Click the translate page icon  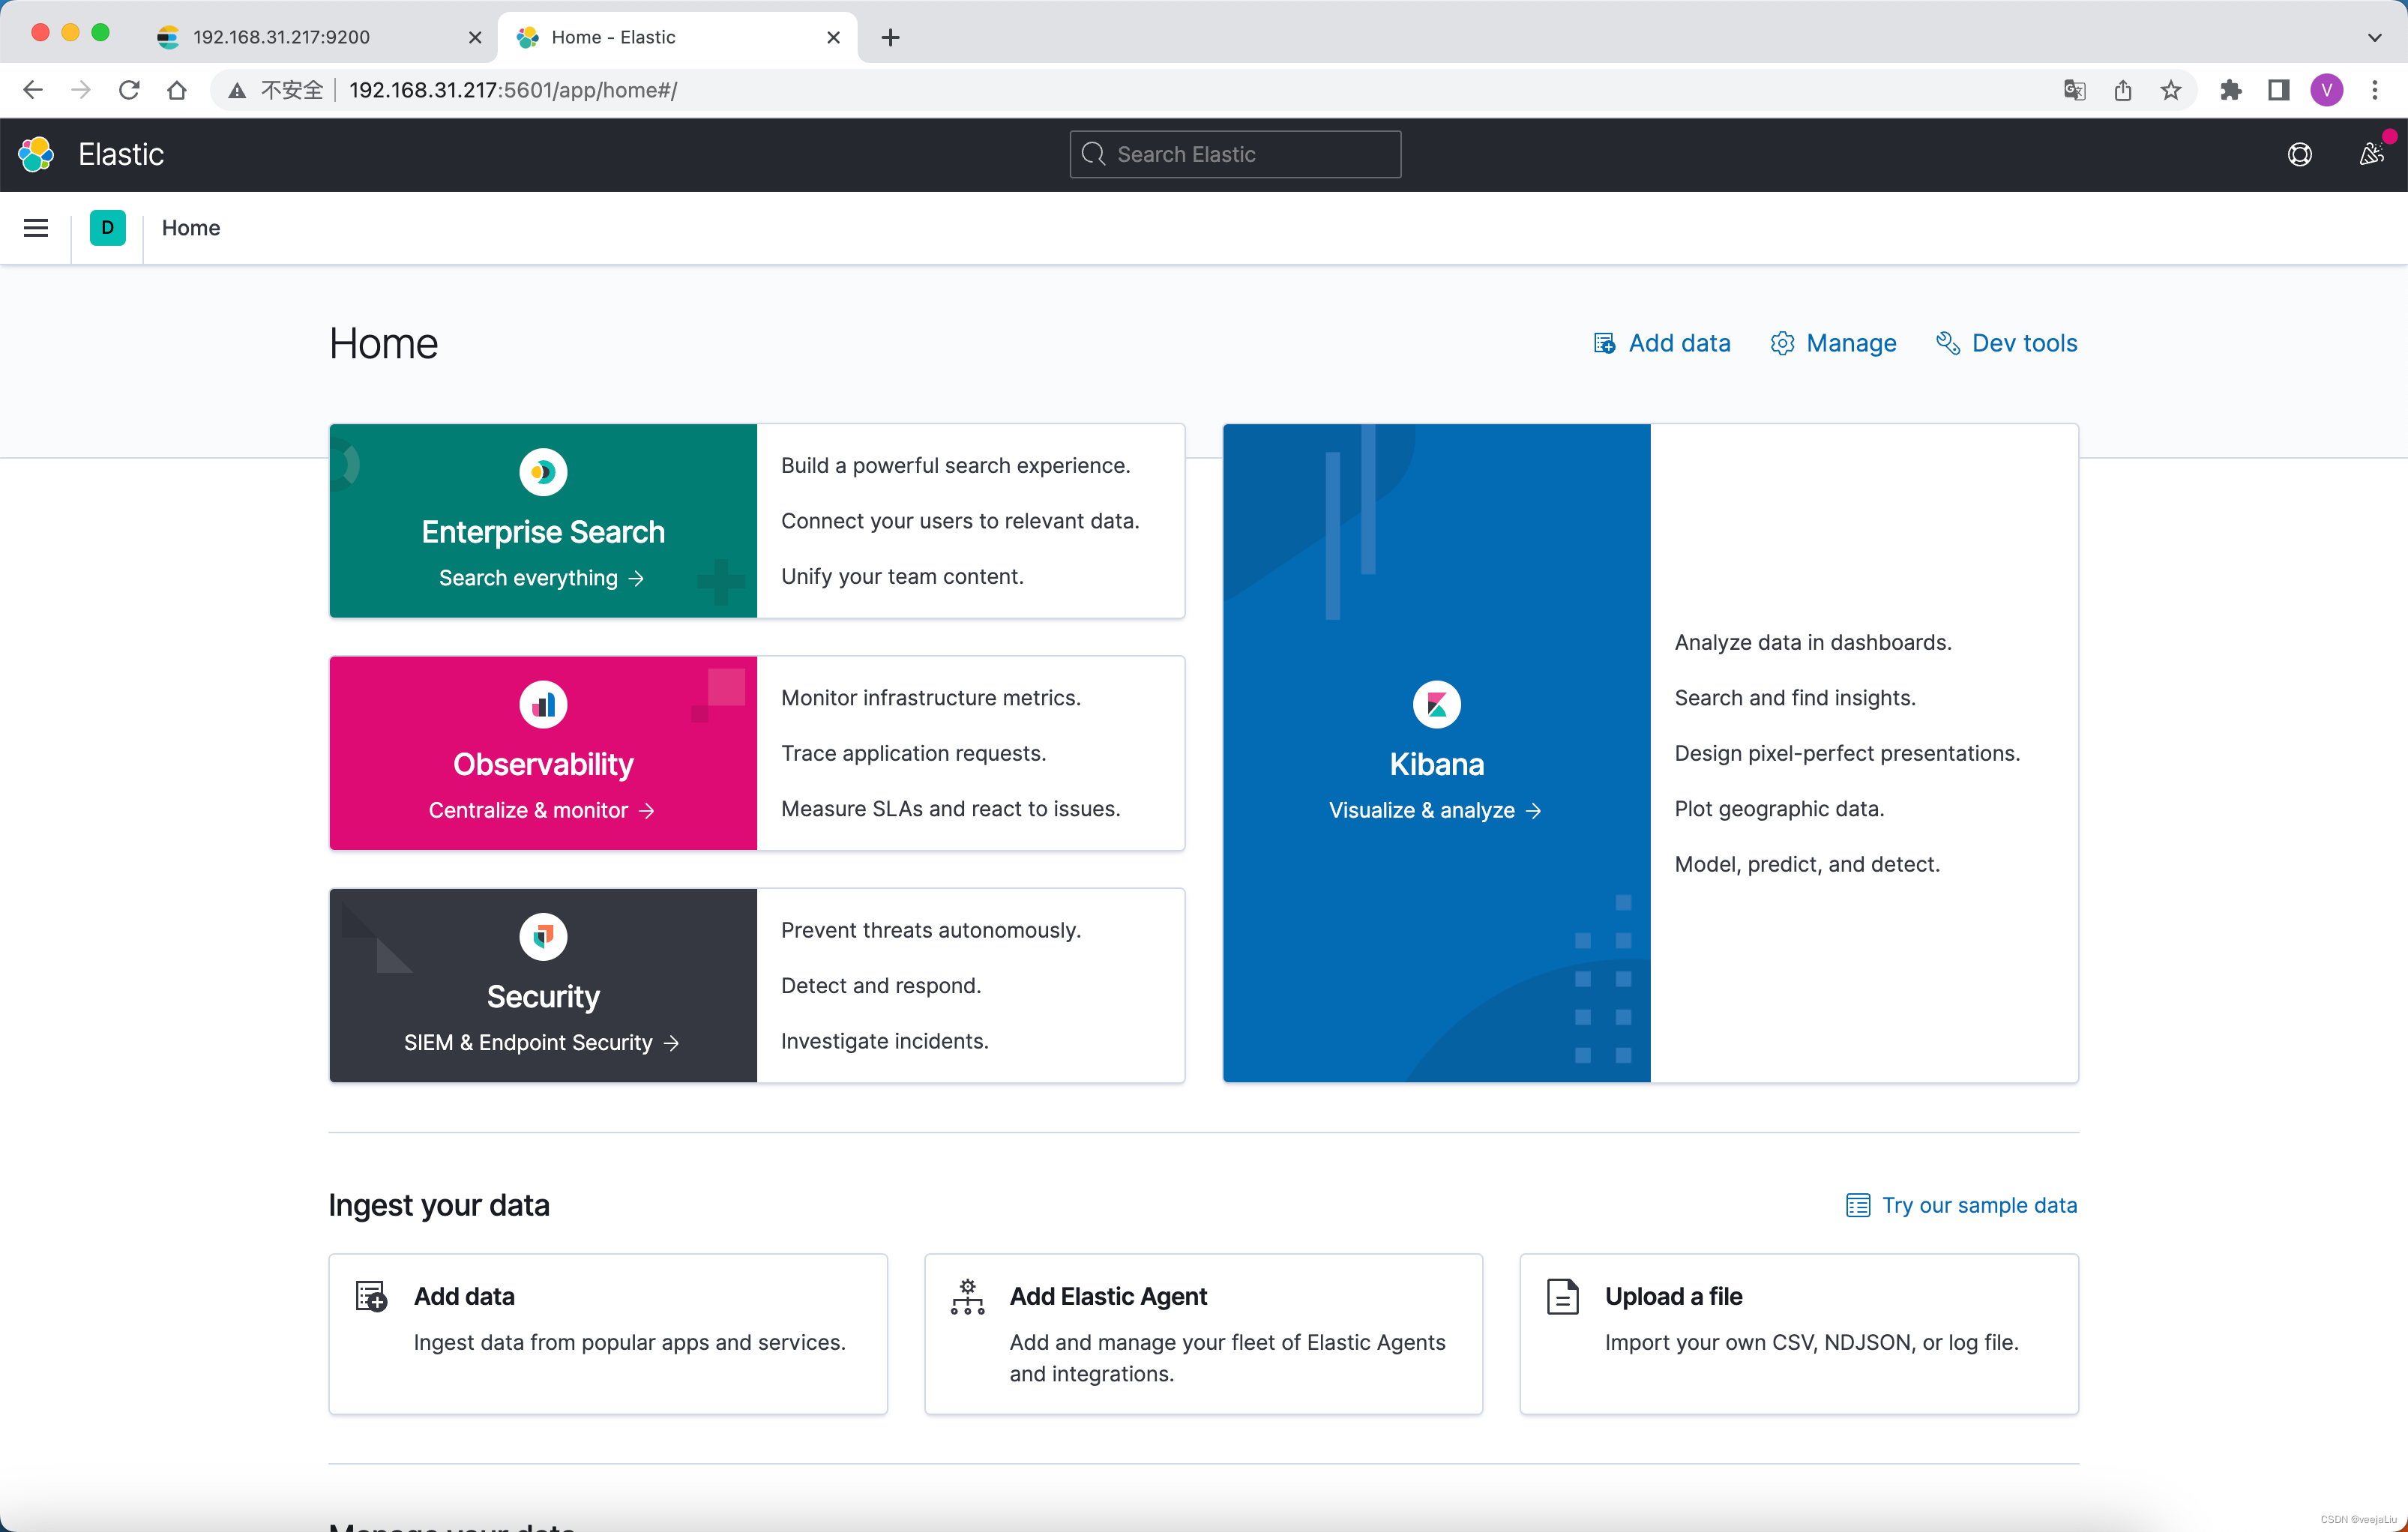point(2074,90)
